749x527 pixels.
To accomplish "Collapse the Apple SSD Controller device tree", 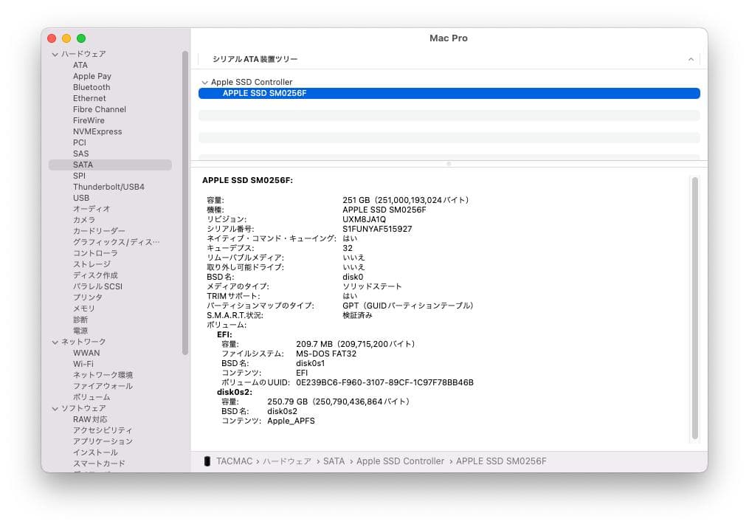I will coord(204,82).
